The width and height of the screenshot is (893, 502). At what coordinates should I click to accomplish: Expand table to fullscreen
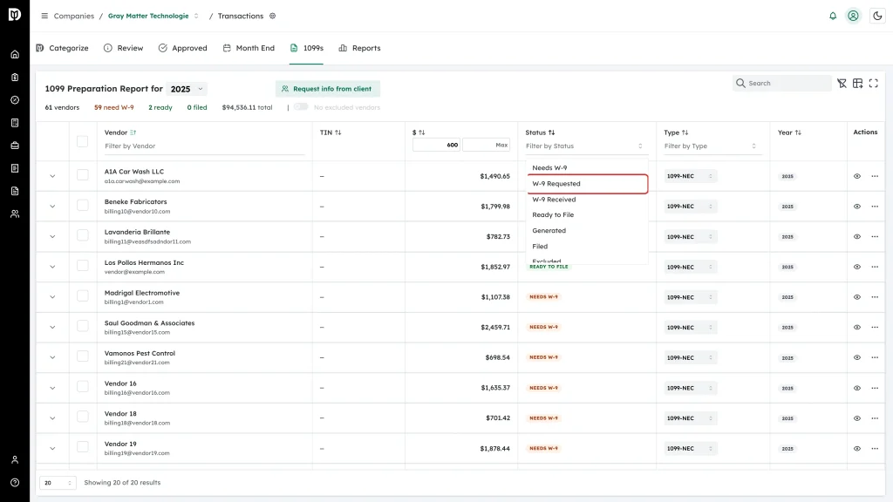pos(874,83)
